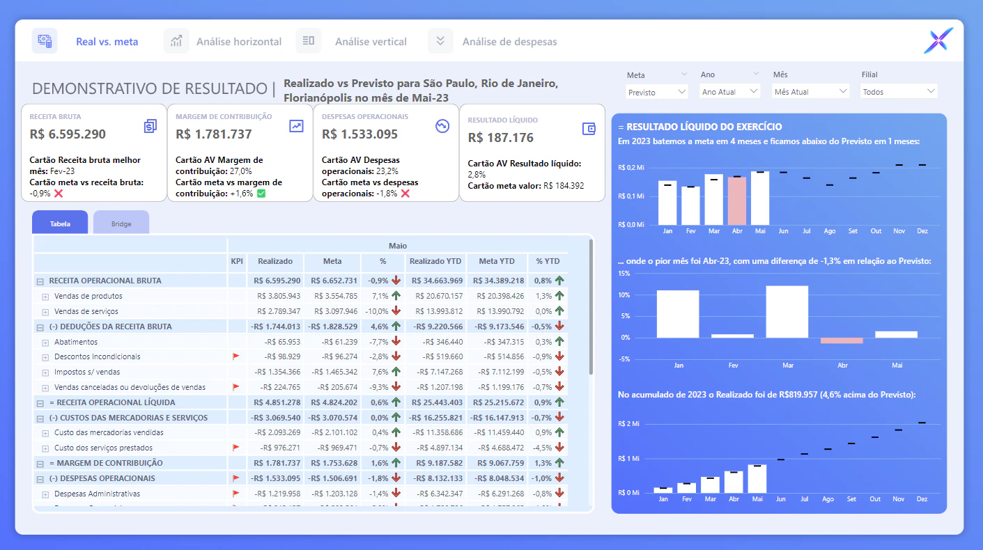Expand the Vendas de produtos row
Image resolution: width=983 pixels, height=550 pixels.
click(x=46, y=297)
